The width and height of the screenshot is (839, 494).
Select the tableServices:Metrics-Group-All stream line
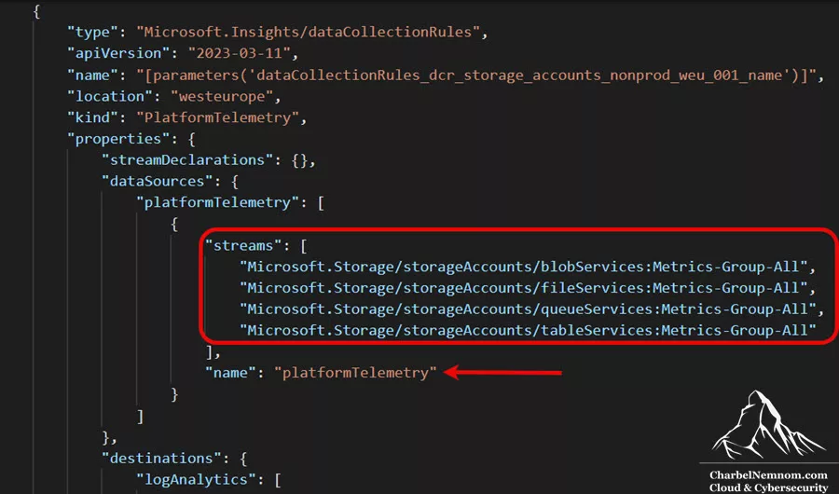tap(528, 330)
